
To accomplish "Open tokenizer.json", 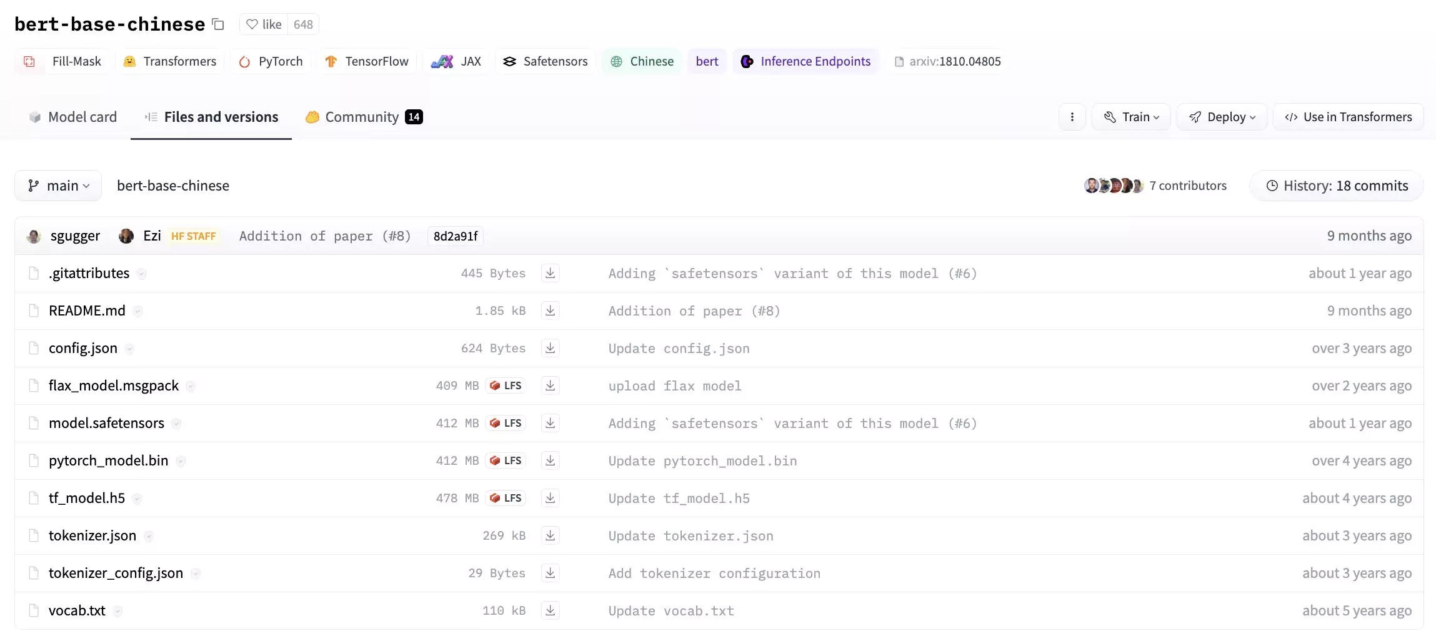I will (92, 535).
